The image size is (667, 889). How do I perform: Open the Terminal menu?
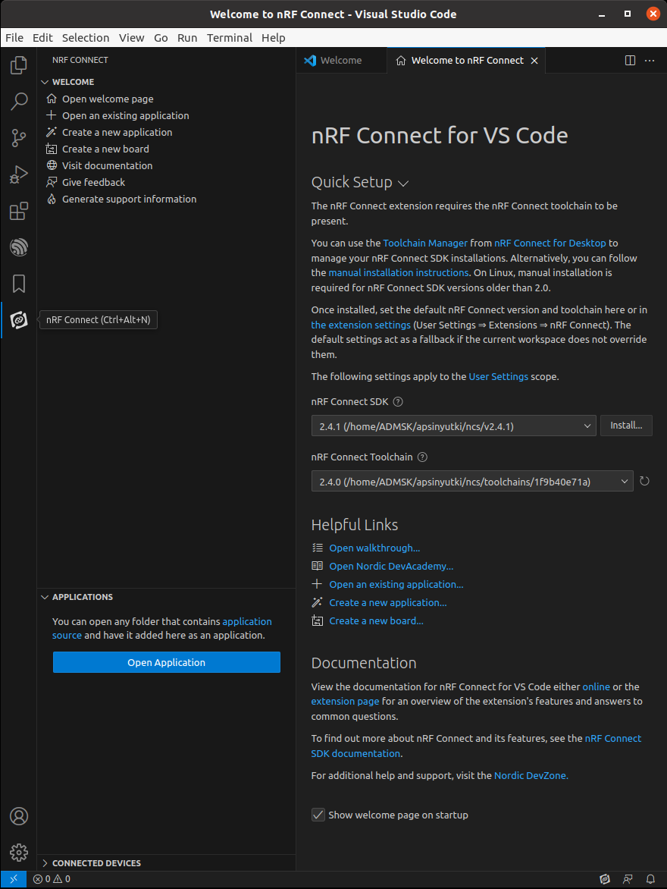click(x=230, y=37)
